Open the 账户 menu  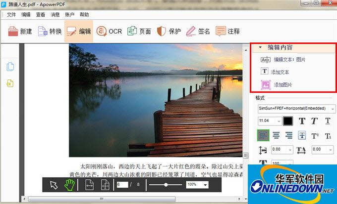click(x=70, y=15)
